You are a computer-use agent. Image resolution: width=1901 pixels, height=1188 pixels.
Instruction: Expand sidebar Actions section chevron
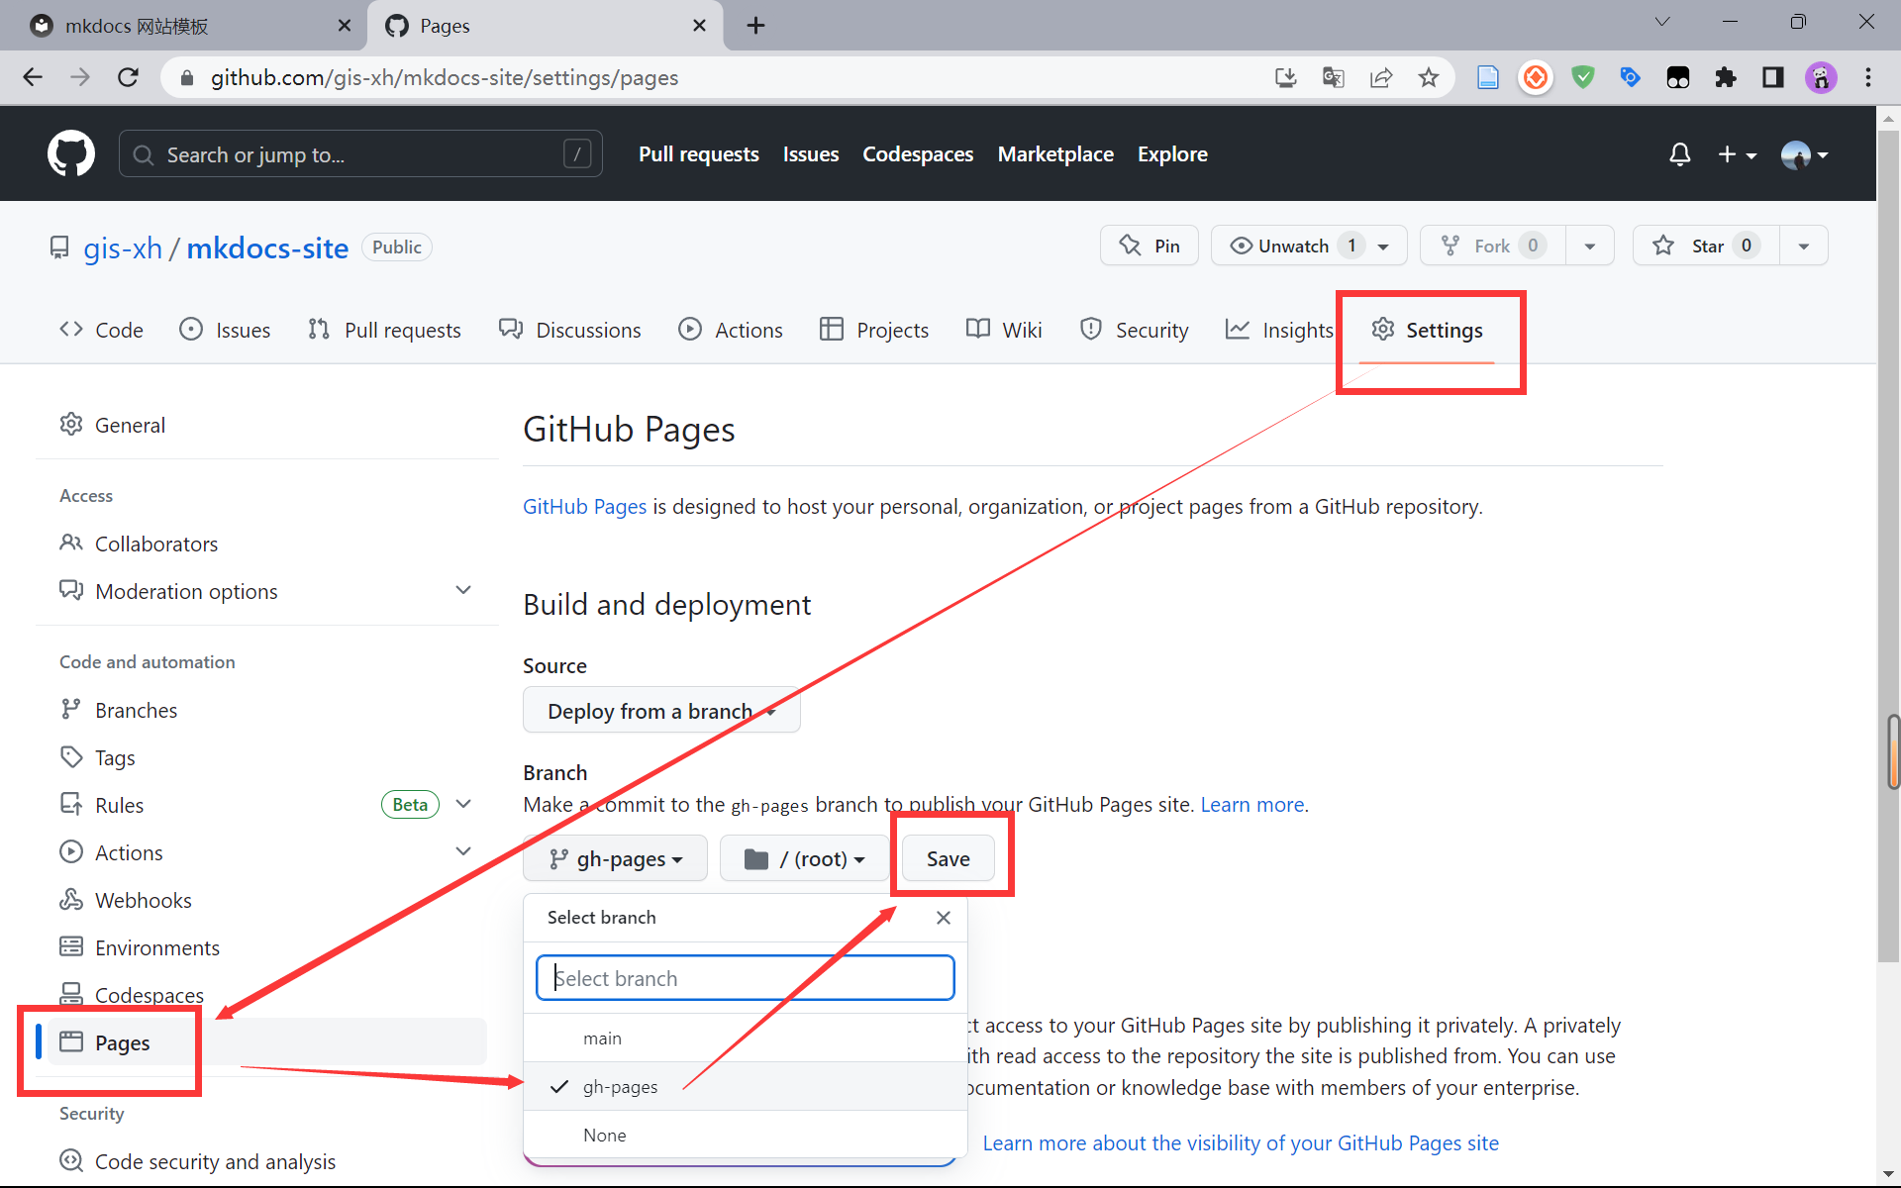coord(463,851)
